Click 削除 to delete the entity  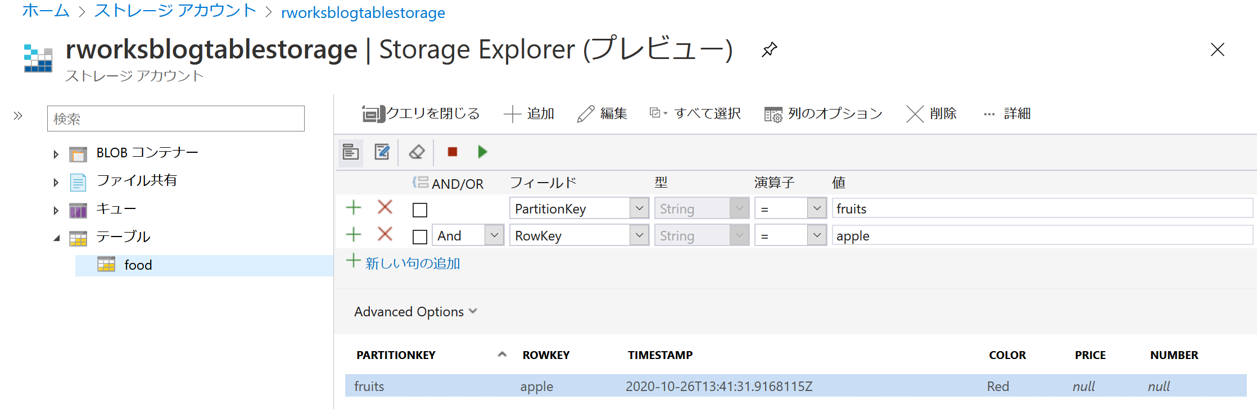[x=932, y=113]
